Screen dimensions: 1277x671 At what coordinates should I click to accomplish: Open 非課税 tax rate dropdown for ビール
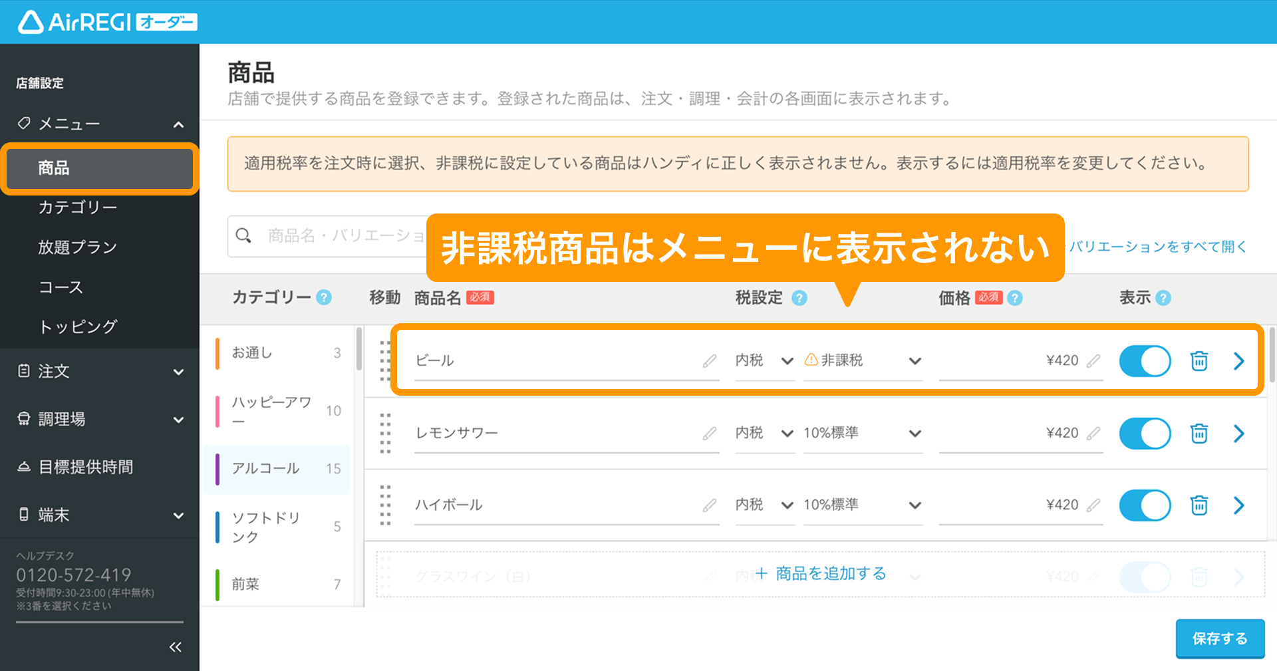click(863, 361)
